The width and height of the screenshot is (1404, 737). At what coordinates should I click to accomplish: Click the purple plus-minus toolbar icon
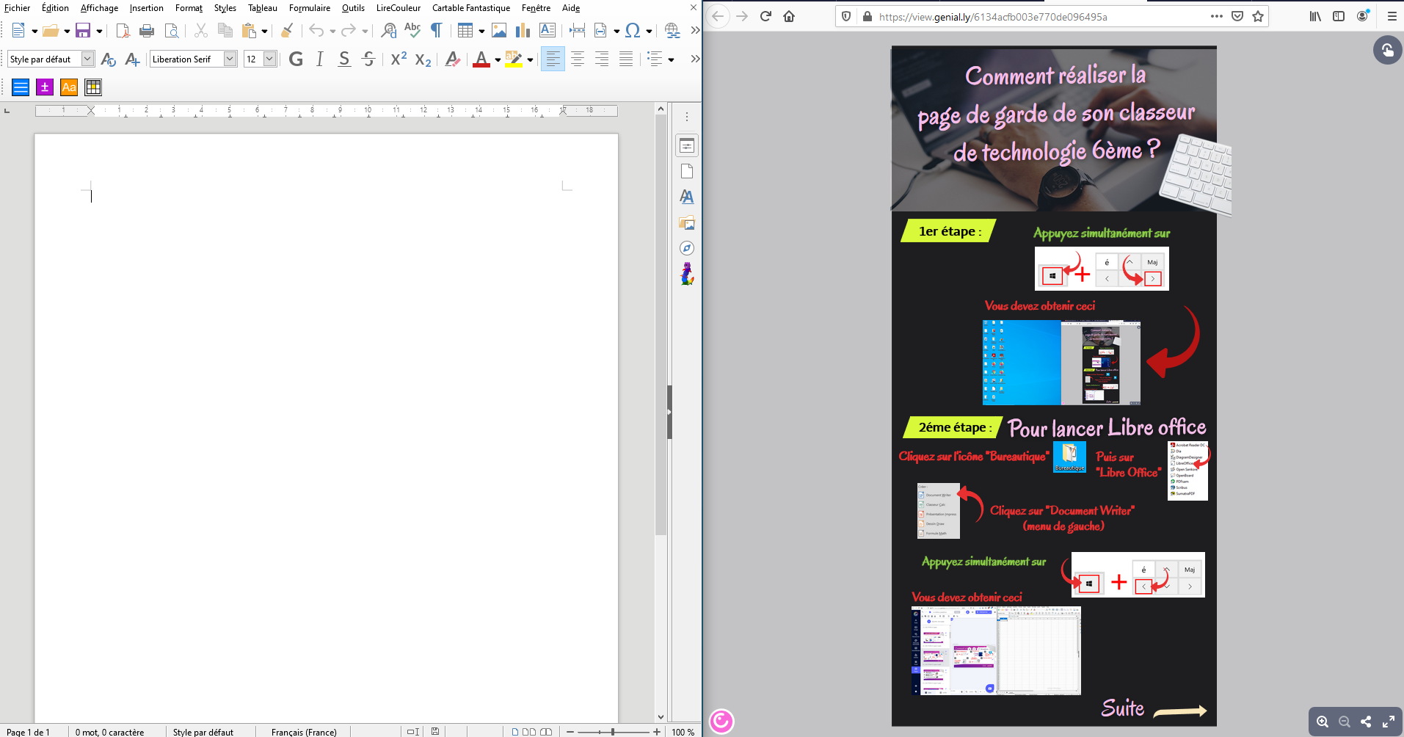point(45,87)
